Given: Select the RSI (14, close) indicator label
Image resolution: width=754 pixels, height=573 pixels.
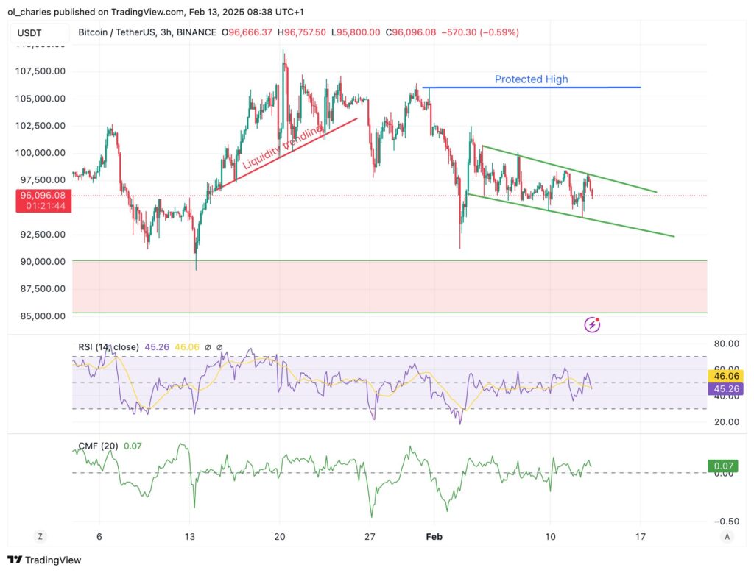Looking at the screenshot, I should (x=109, y=345).
